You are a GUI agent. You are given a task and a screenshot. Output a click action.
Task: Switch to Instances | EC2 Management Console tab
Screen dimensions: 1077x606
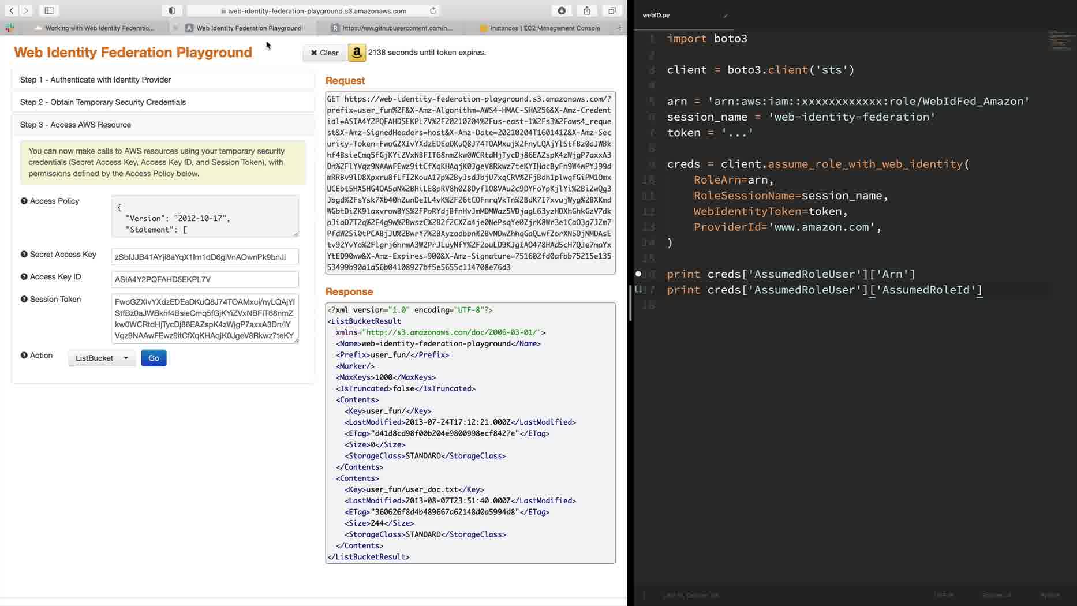(544, 28)
